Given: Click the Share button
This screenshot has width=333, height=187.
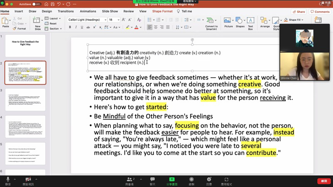Looking at the screenshot, I should (x=298, y=12).
